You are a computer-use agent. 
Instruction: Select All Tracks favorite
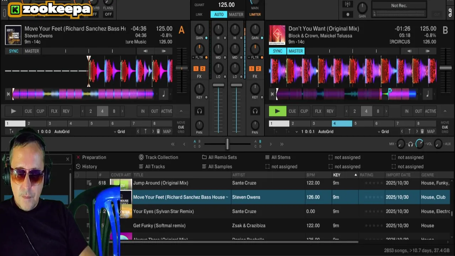(x=152, y=166)
